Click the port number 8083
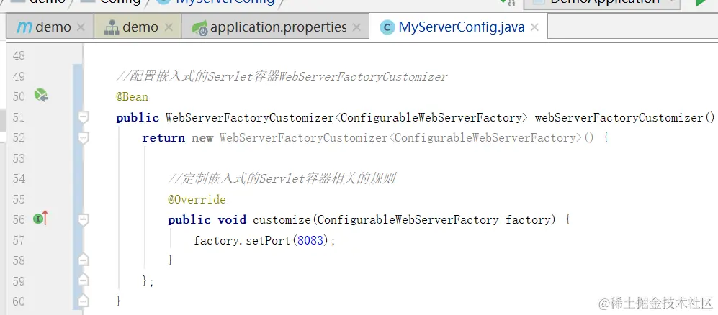 coord(310,240)
